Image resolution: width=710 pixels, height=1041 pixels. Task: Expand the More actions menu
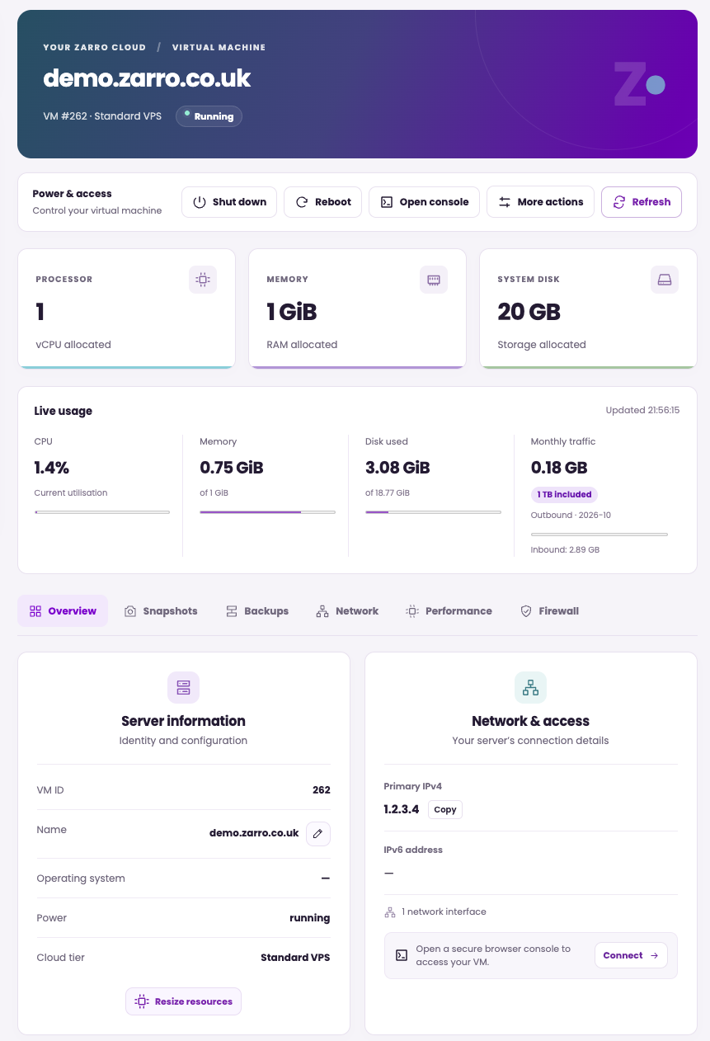coord(540,202)
